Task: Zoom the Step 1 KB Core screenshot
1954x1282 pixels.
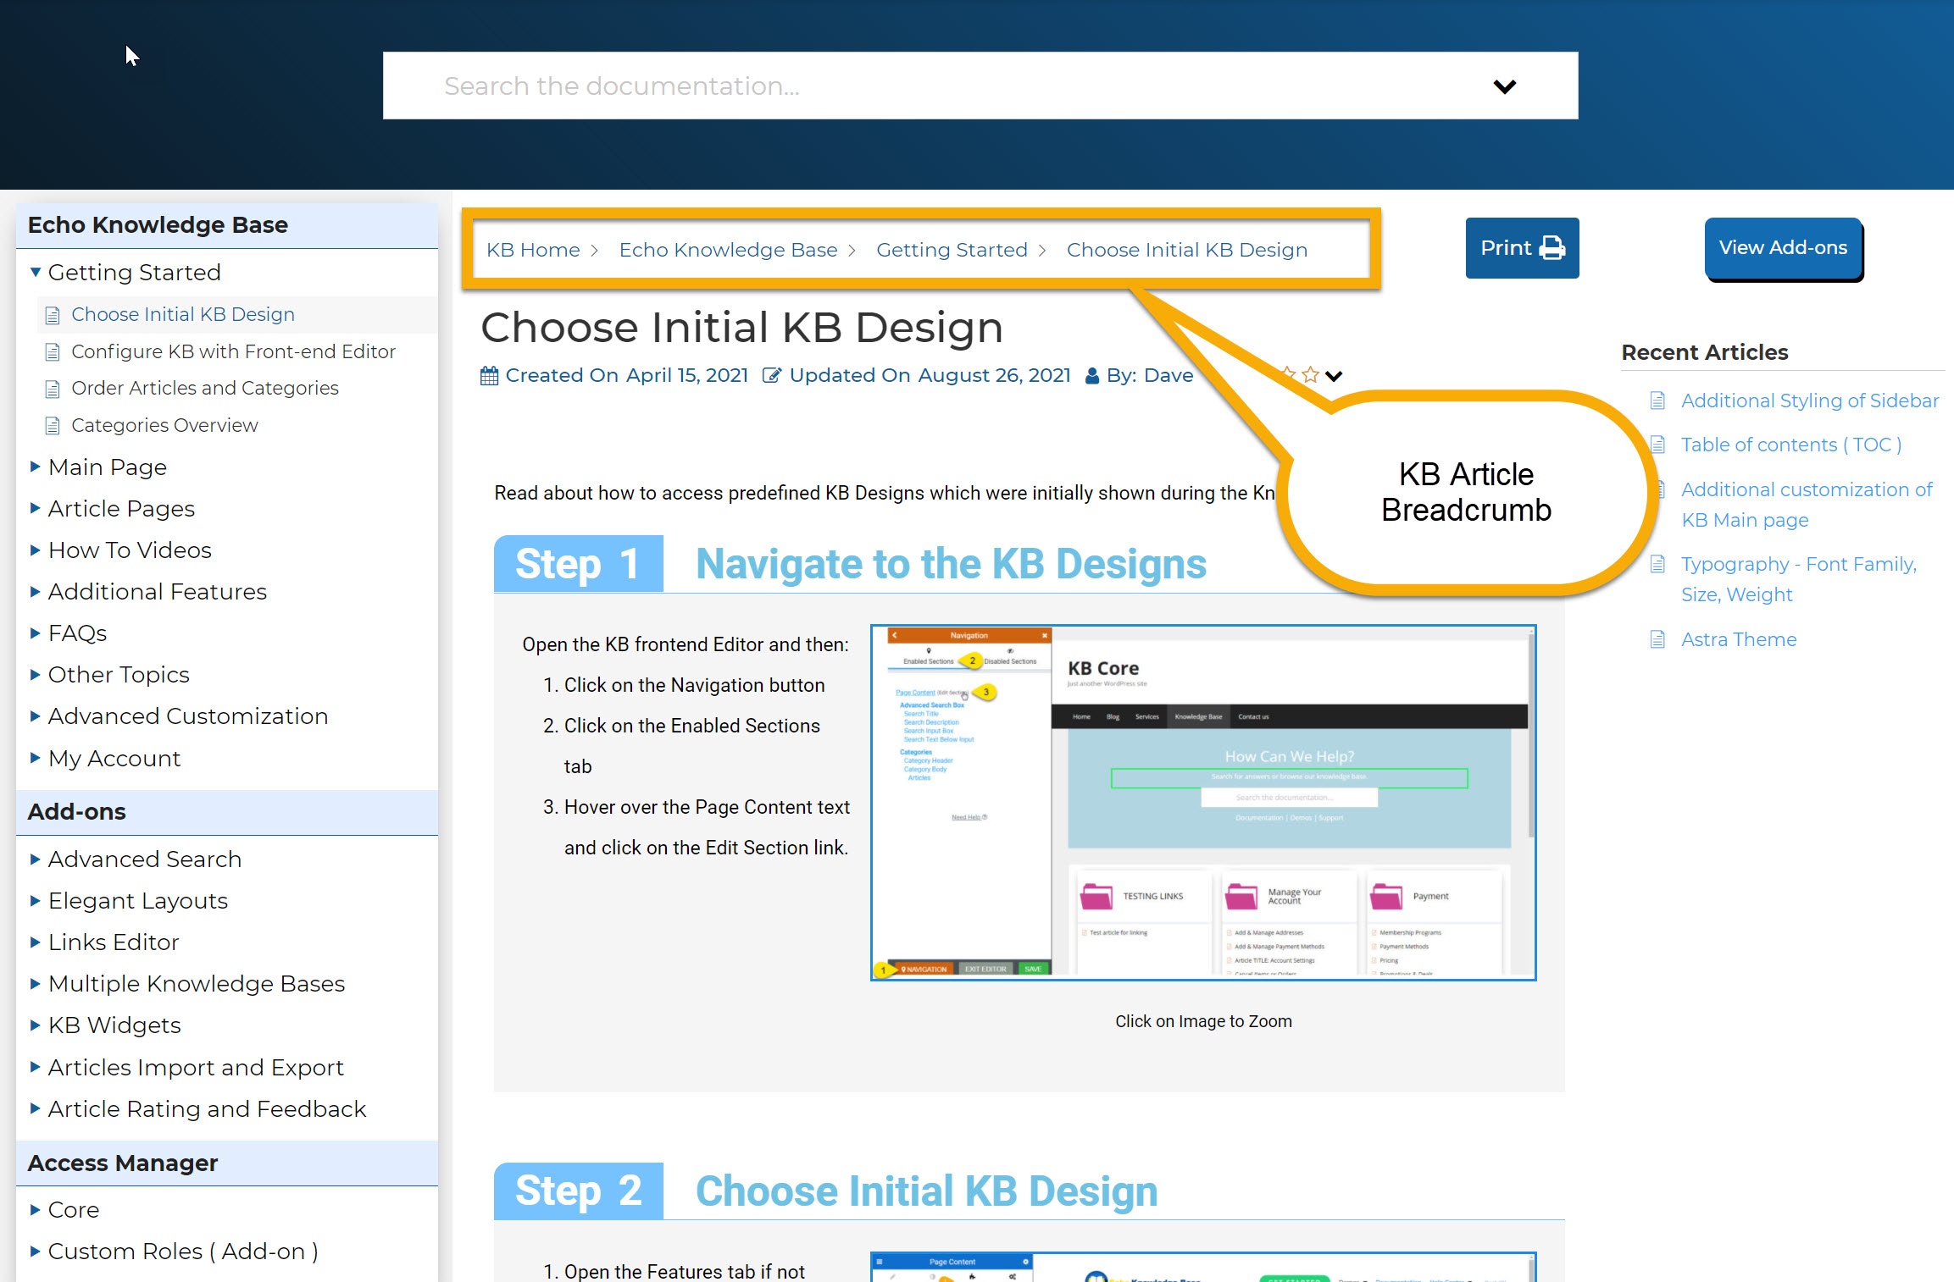Action: (1203, 803)
